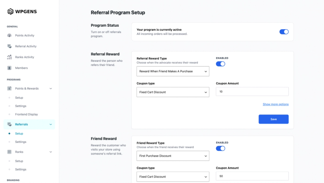The height and width of the screenshot is (183, 324).
Task: Collapse the Ranks menu chevron
Action: pos(51,152)
